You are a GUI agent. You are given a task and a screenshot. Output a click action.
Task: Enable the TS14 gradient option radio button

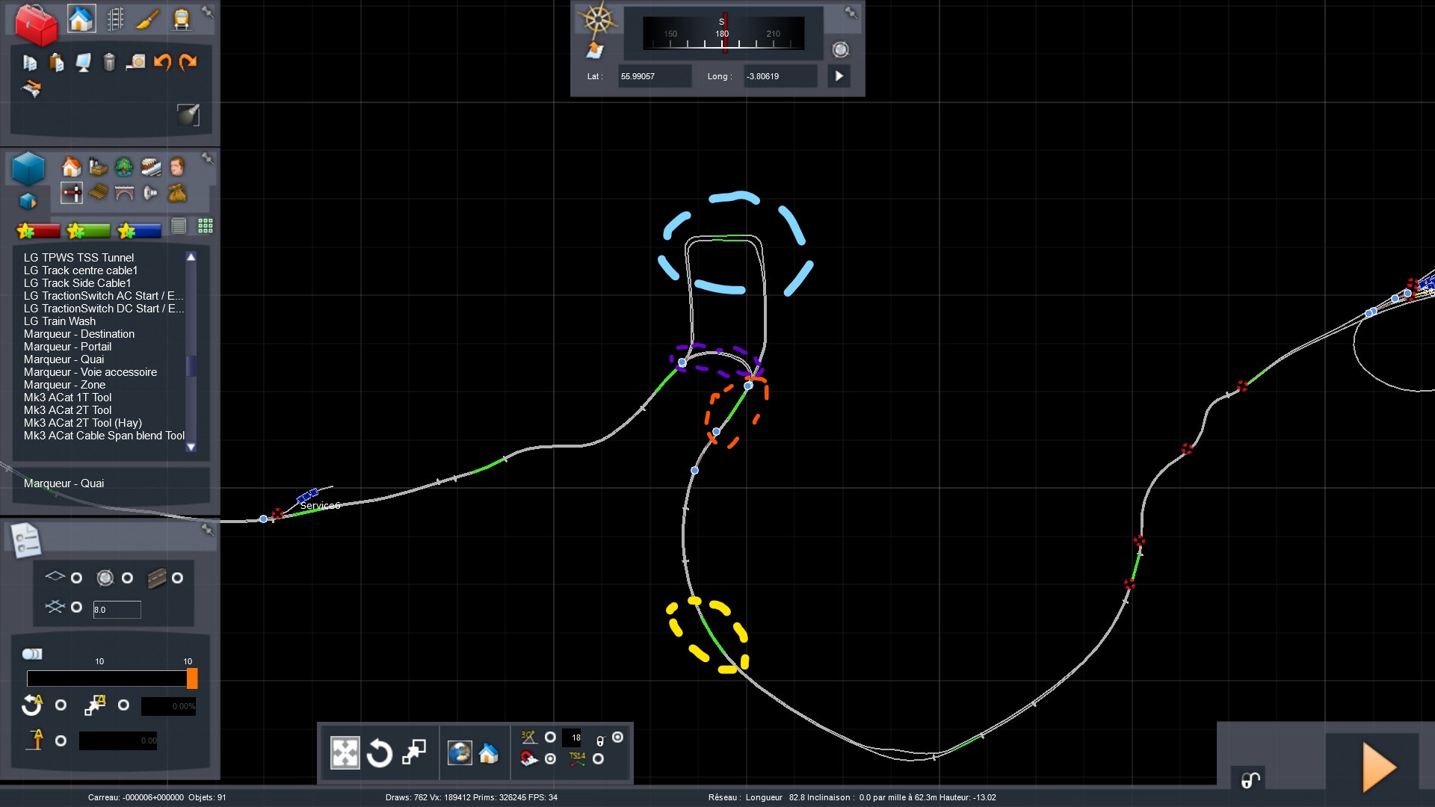[x=598, y=759]
